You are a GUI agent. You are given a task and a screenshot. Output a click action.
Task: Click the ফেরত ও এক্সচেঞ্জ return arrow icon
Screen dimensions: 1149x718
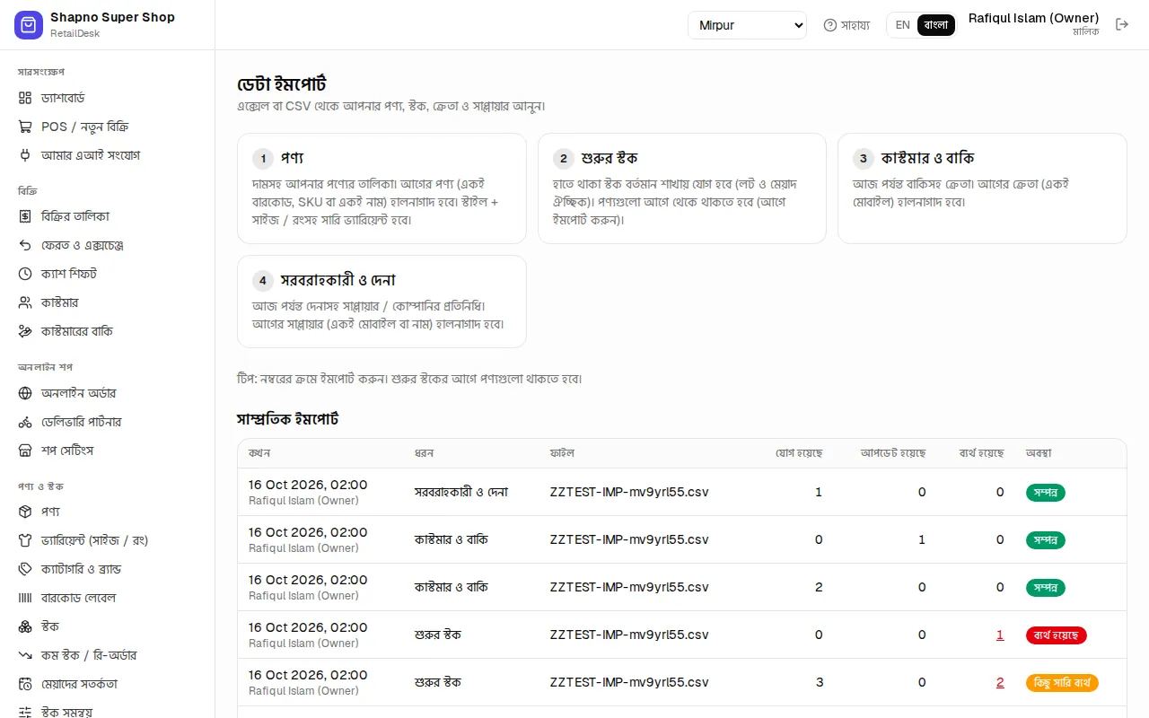click(x=25, y=245)
